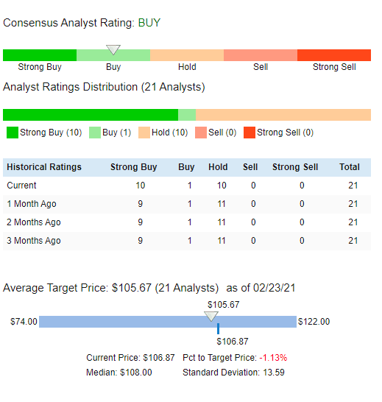382x402 pixels.
Task: Click the consensus rating triangle marker
Action: tap(113, 50)
